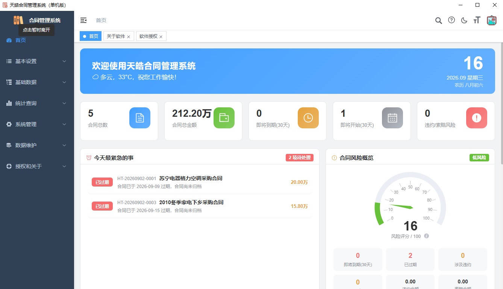
Task: Open contract 苏宁电器格力空调采购合同
Action: point(191,178)
